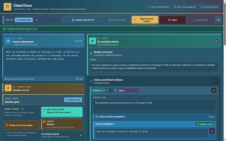Click the v1 badge in AI-assisted review header

pyautogui.click(x=216, y=41)
